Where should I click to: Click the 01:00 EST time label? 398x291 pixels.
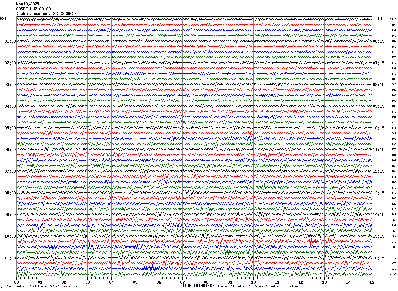pos(10,41)
